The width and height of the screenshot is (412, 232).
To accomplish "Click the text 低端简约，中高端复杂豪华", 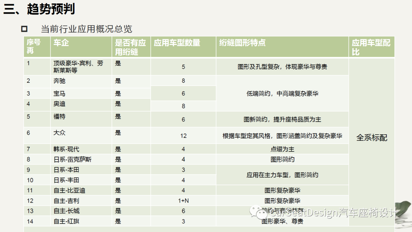I will click(x=282, y=93).
